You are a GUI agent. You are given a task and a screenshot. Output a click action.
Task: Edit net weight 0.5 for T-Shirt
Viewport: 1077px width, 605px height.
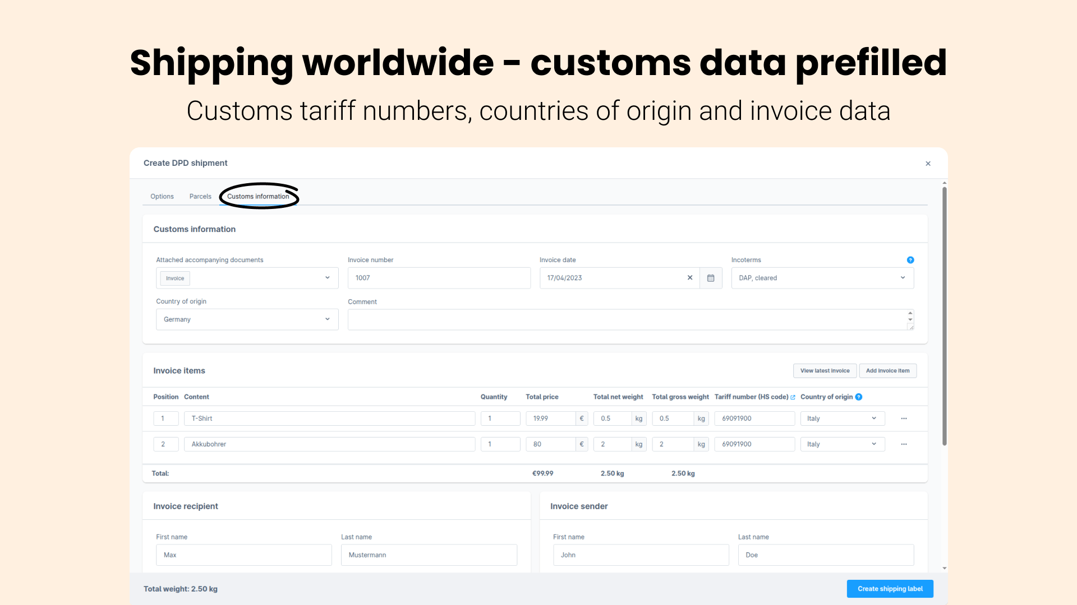coord(613,418)
